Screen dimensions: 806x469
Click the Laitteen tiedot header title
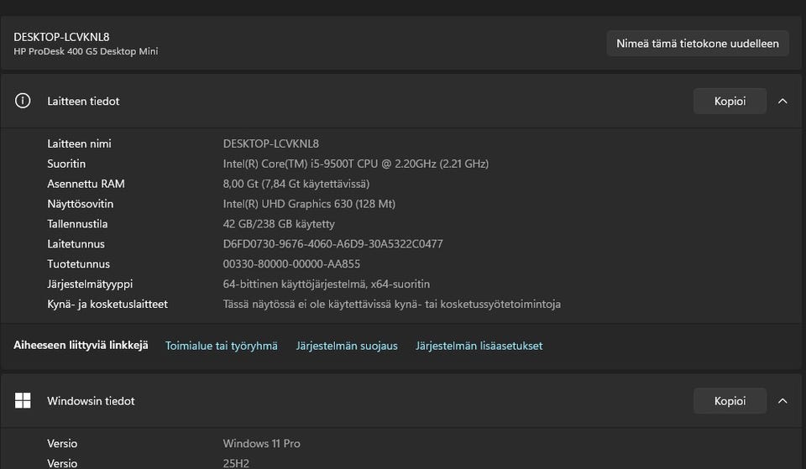click(x=83, y=102)
